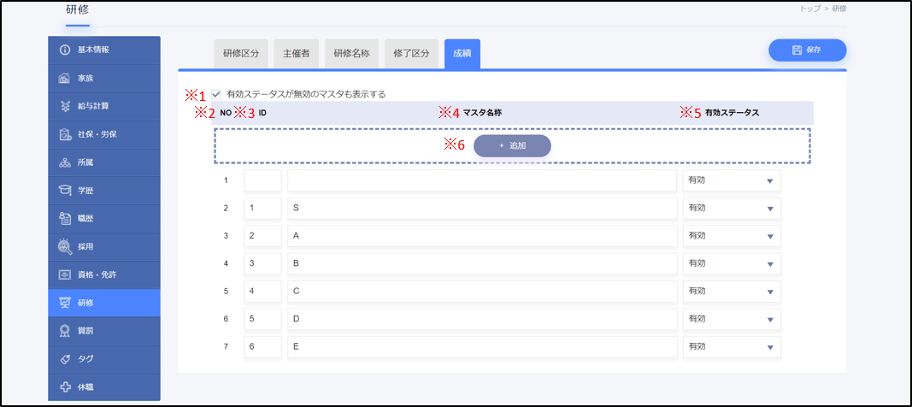Click the 採用 magnifier icon in sidebar
912x407 pixels.
click(x=65, y=246)
